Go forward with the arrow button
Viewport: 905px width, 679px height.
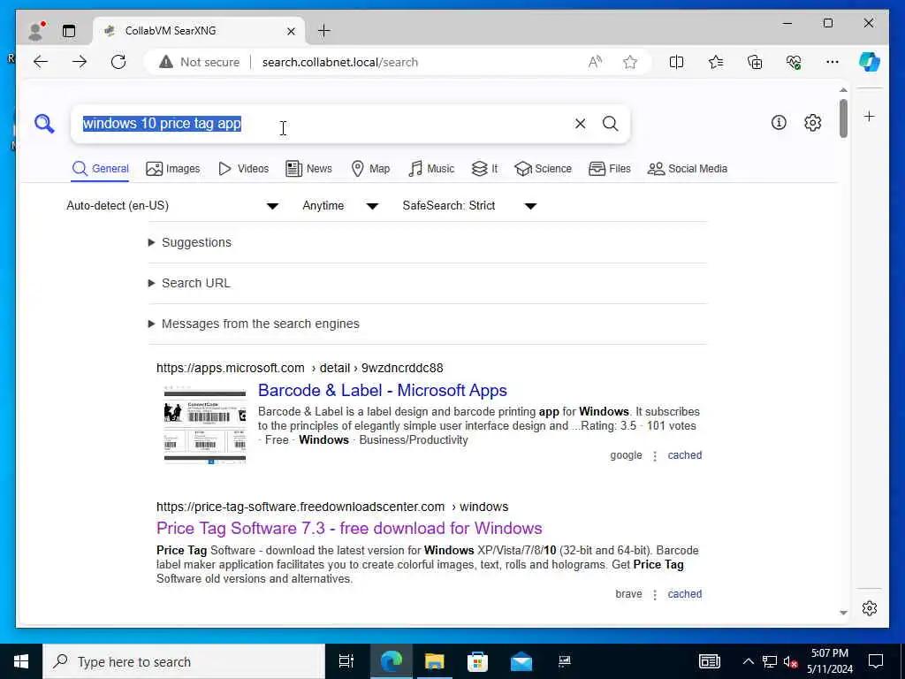80,62
